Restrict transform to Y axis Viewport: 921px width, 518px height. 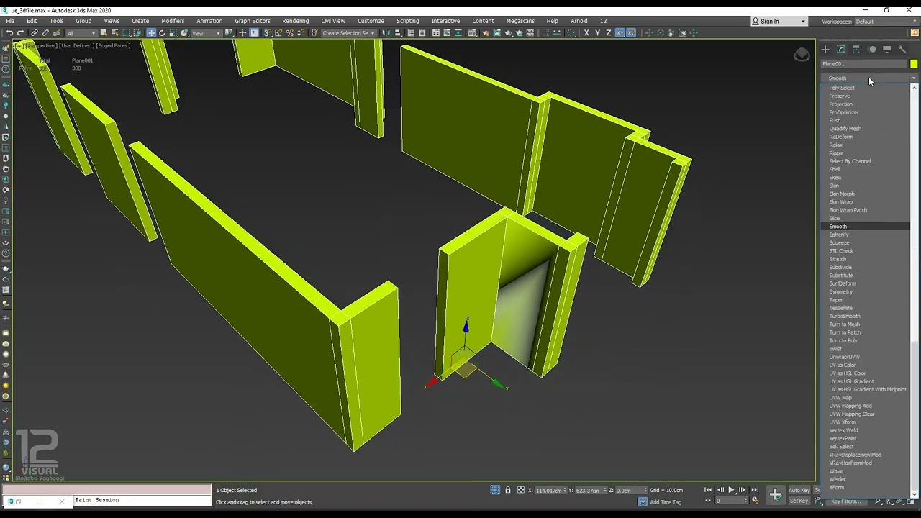pyautogui.click(x=597, y=33)
